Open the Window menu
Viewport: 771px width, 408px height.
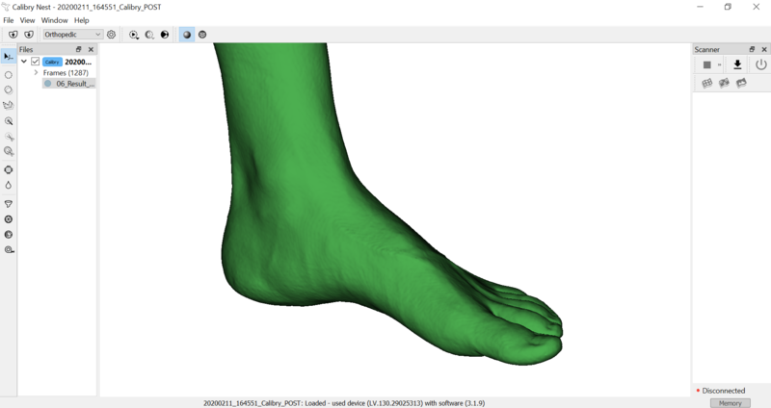[x=54, y=20]
